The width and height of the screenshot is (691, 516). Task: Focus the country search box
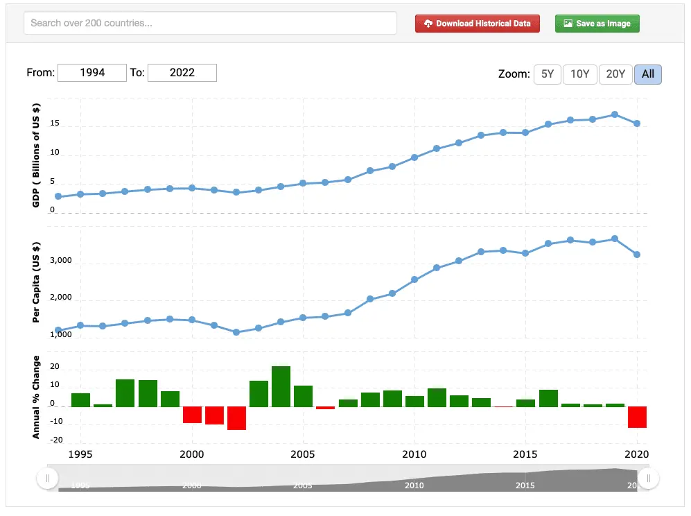210,23
